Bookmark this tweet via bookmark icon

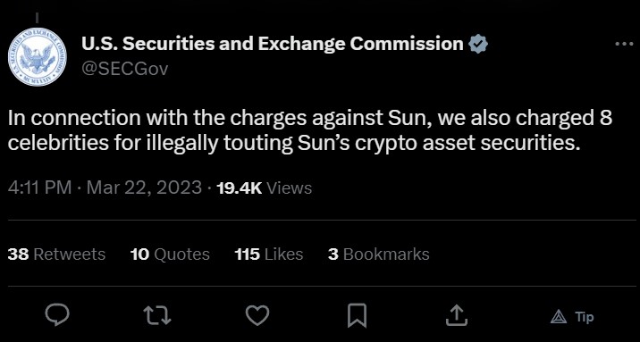[x=357, y=316]
